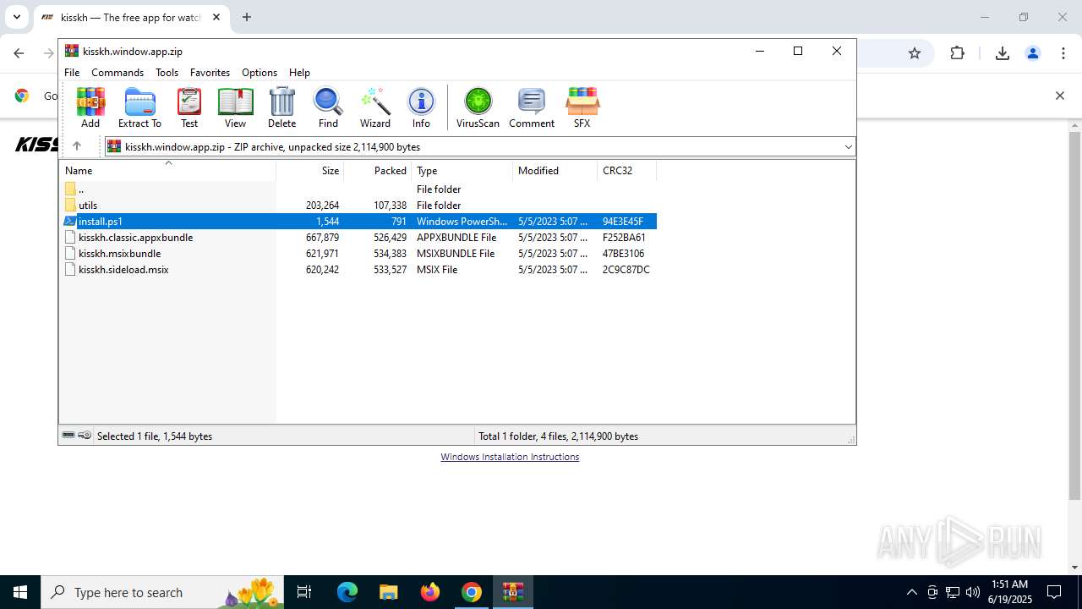Image resolution: width=1082 pixels, height=609 pixels.
Task: Click the Extract To toolbar icon
Action: pyautogui.click(x=139, y=107)
